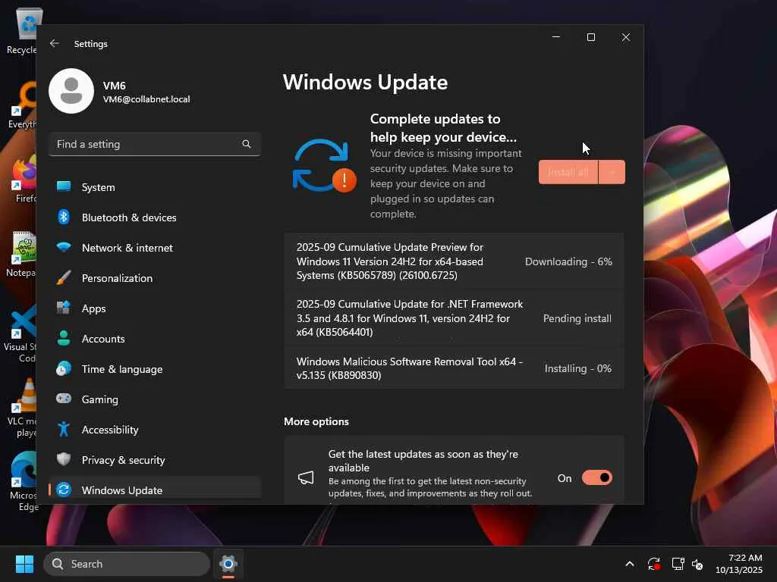Open the Visual Studio Code desktop shortcut
The height and width of the screenshot is (582, 777).
(20, 333)
